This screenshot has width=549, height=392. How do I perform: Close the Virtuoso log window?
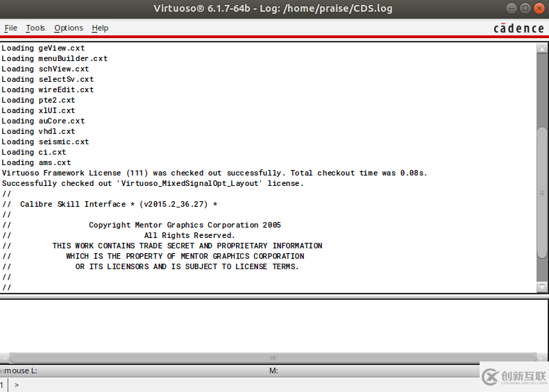[539, 8]
